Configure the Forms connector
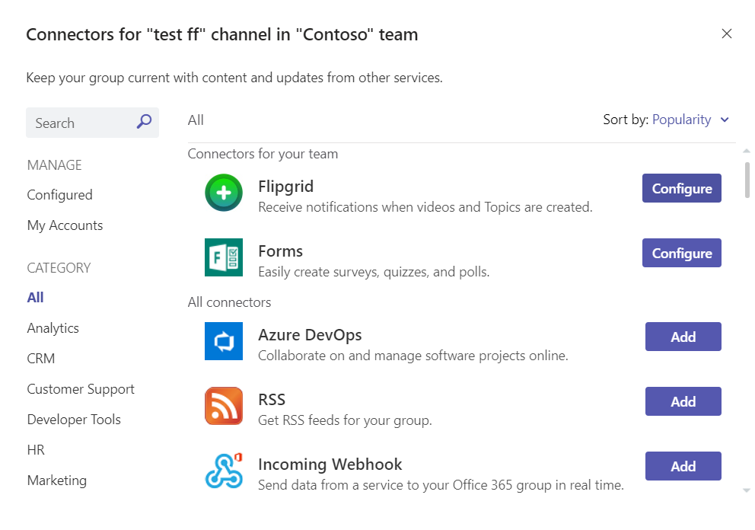This screenshot has height=530, width=755. coord(681,253)
